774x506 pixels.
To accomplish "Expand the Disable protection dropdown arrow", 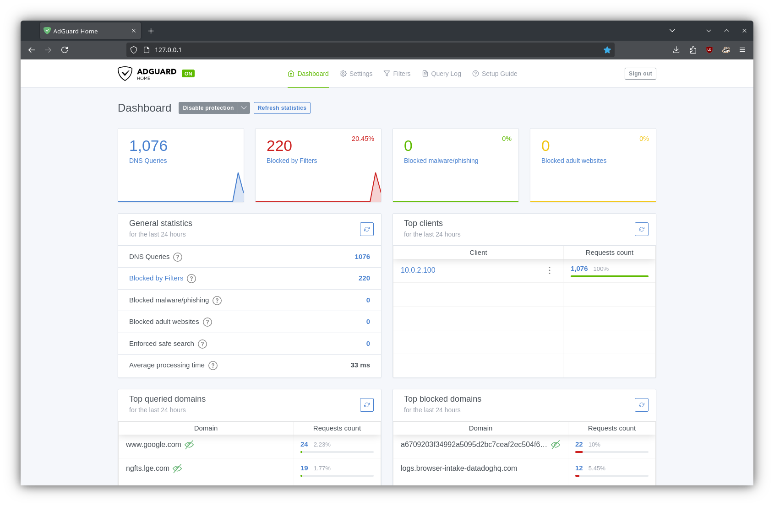I will pyautogui.click(x=244, y=108).
